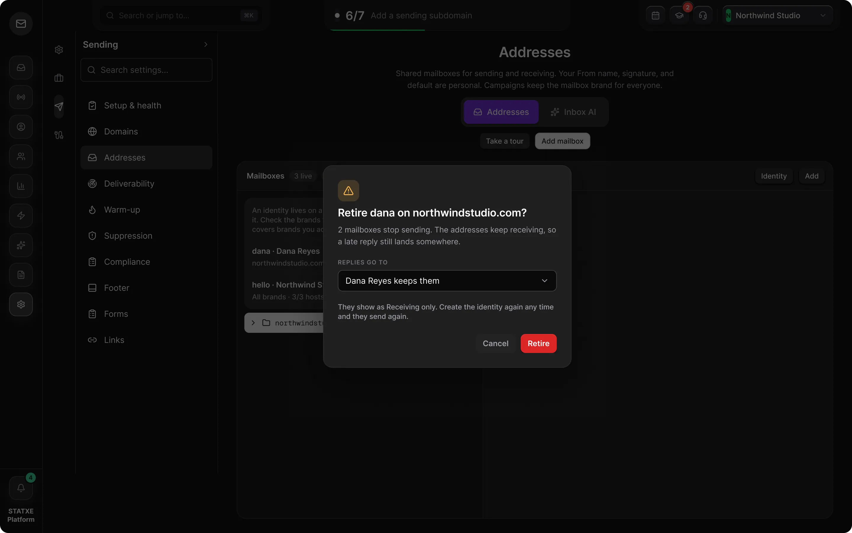Viewport: 852px width, 533px height.
Task: Select the briefcase icon in secondary rail
Action: (59, 78)
